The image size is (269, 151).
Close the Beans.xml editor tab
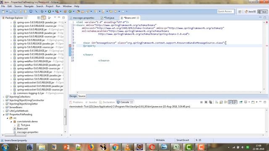138,18
